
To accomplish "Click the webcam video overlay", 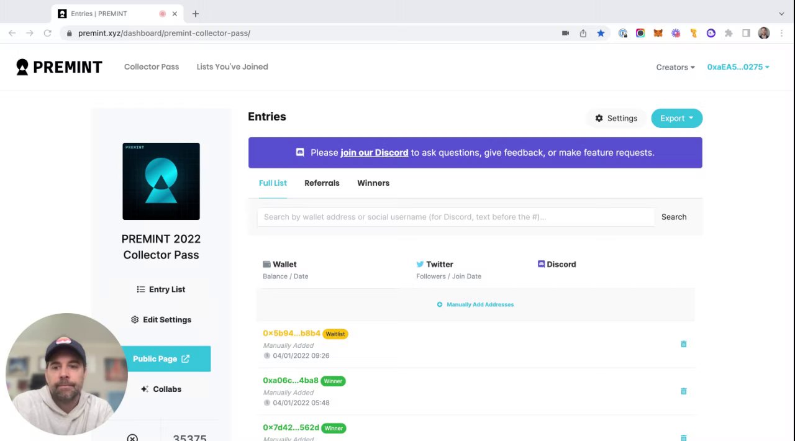I will 66,374.
